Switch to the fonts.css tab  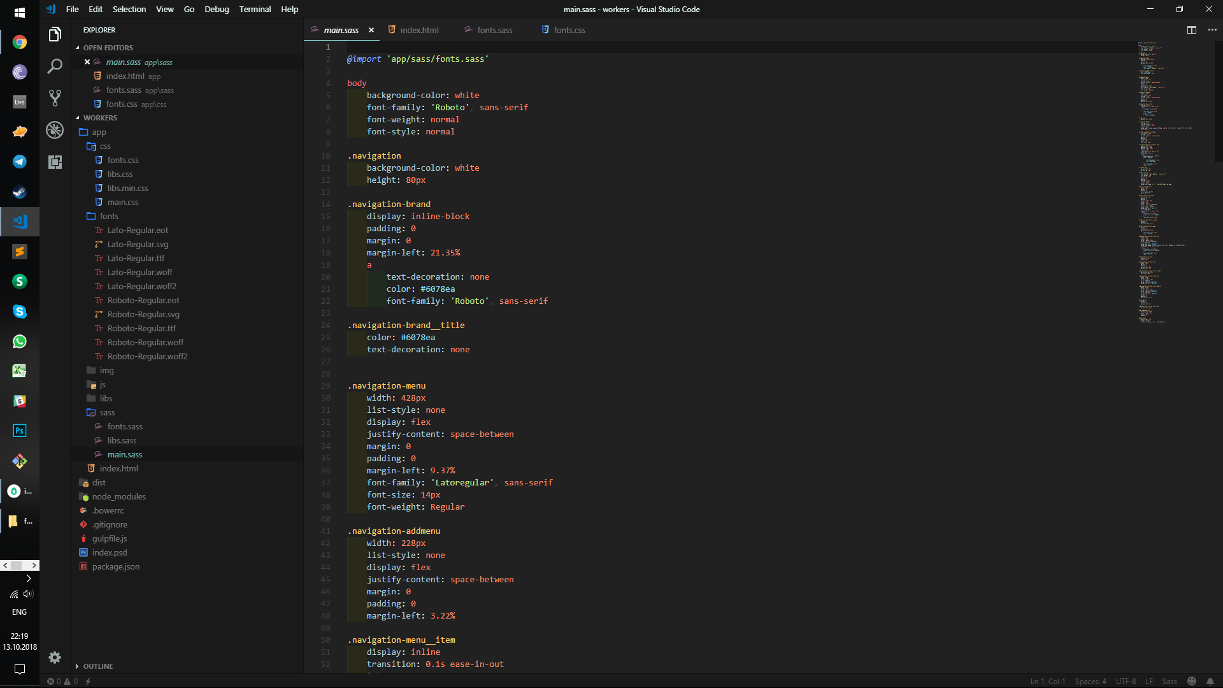569,30
